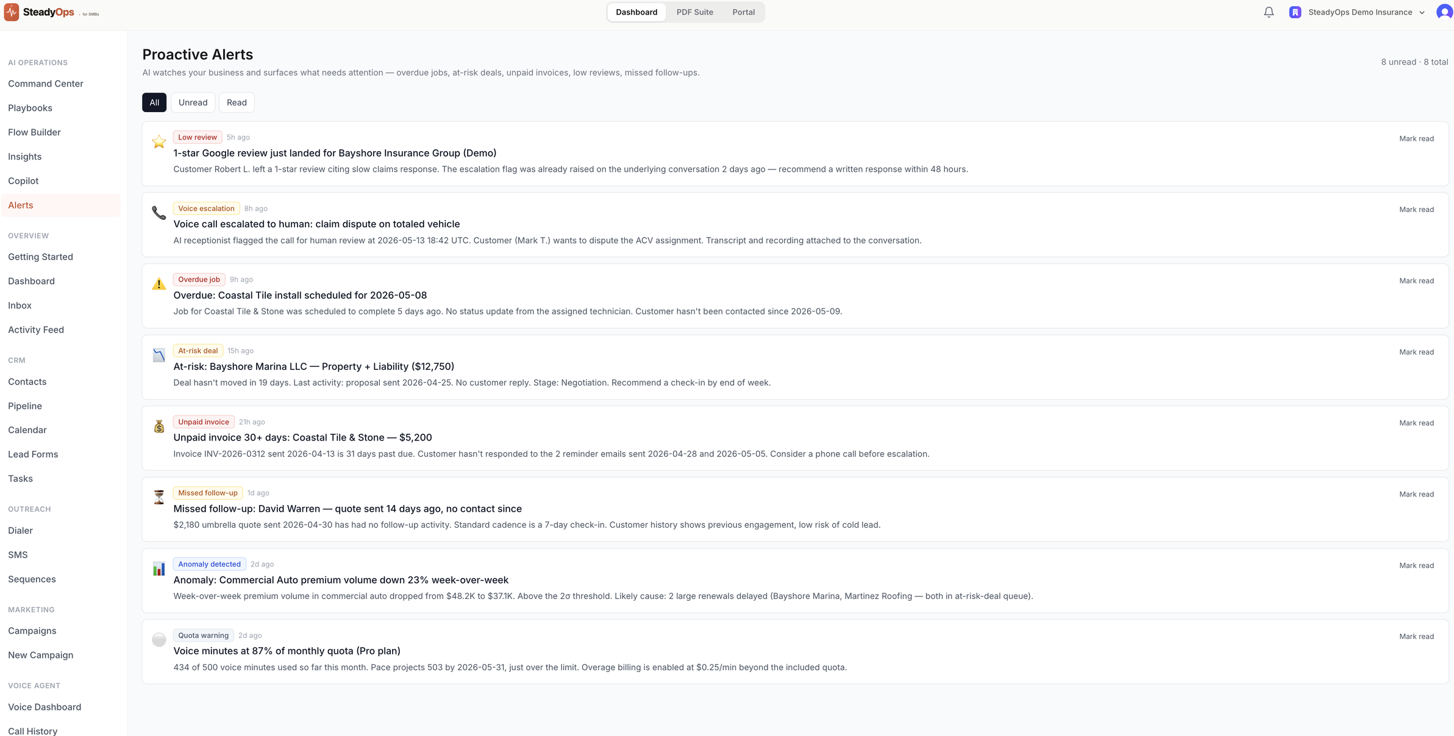Click the grey circle icon on Quota warning
The height and width of the screenshot is (736, 1454).
coord(159,640)
